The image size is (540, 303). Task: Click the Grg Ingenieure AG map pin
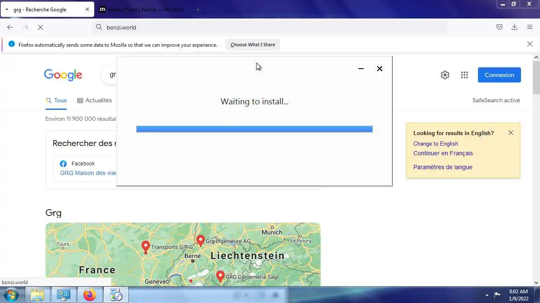(200, 241)
